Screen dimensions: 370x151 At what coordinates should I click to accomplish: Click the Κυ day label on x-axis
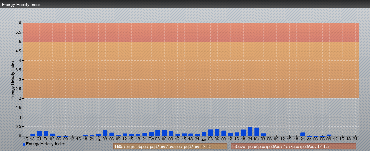pyautogui.click(x=257, y=139)
